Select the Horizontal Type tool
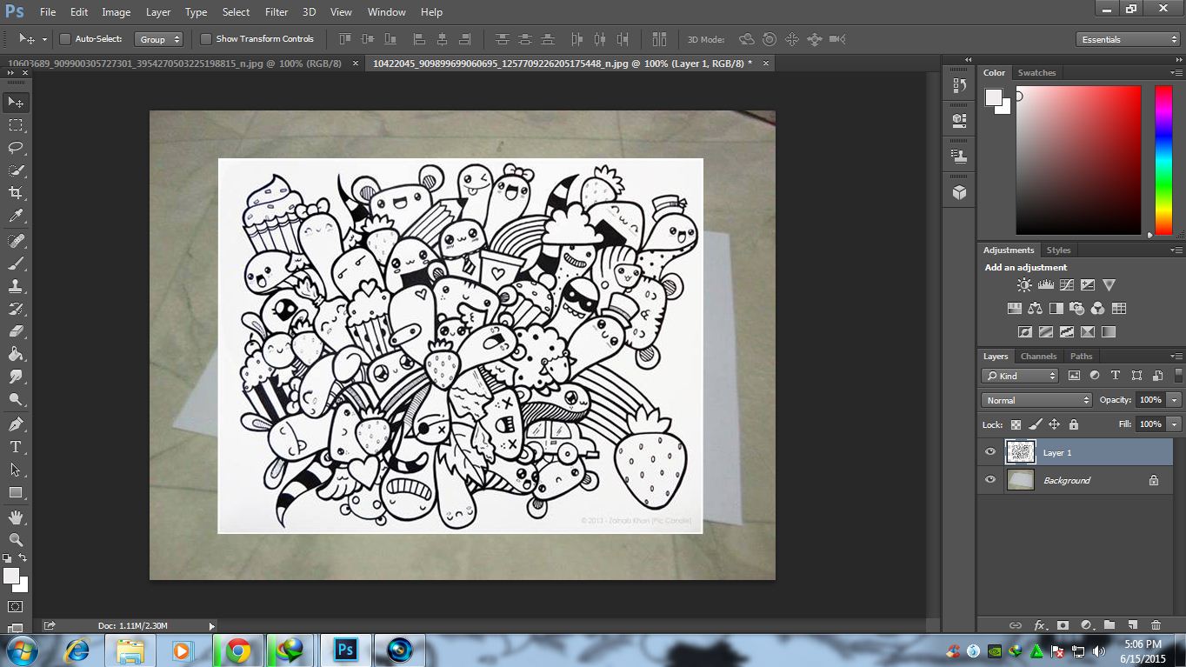Viewport: 1186px width, 667px height. [16, 447]
